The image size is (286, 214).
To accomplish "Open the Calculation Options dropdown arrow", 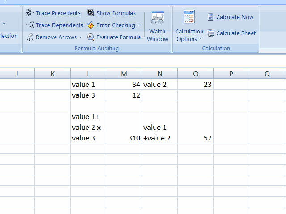I will coord(200,39).
